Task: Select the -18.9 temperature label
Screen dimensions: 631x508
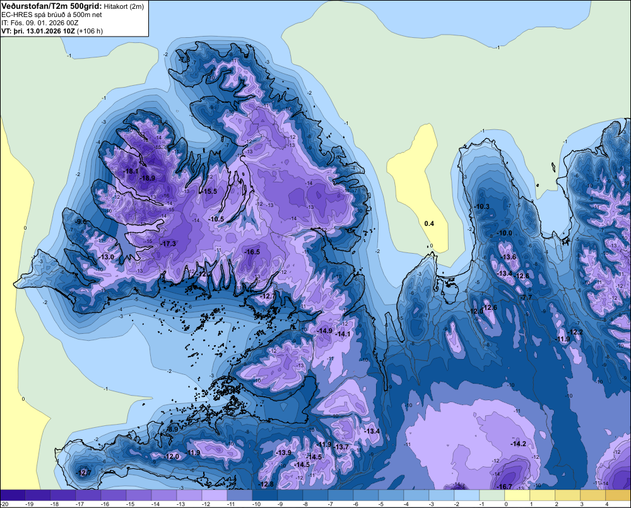Action: (x=147, y=178)
